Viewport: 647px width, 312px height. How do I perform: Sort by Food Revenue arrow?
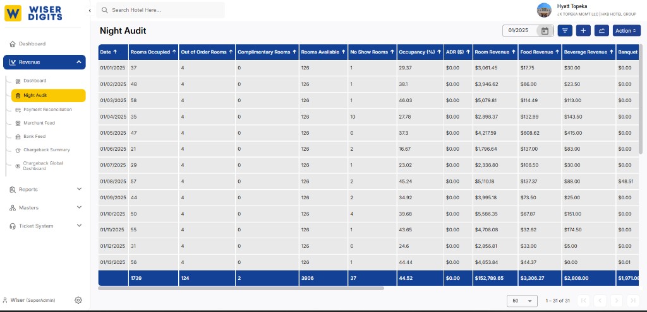pyautogui.click(x=557, y=52)
